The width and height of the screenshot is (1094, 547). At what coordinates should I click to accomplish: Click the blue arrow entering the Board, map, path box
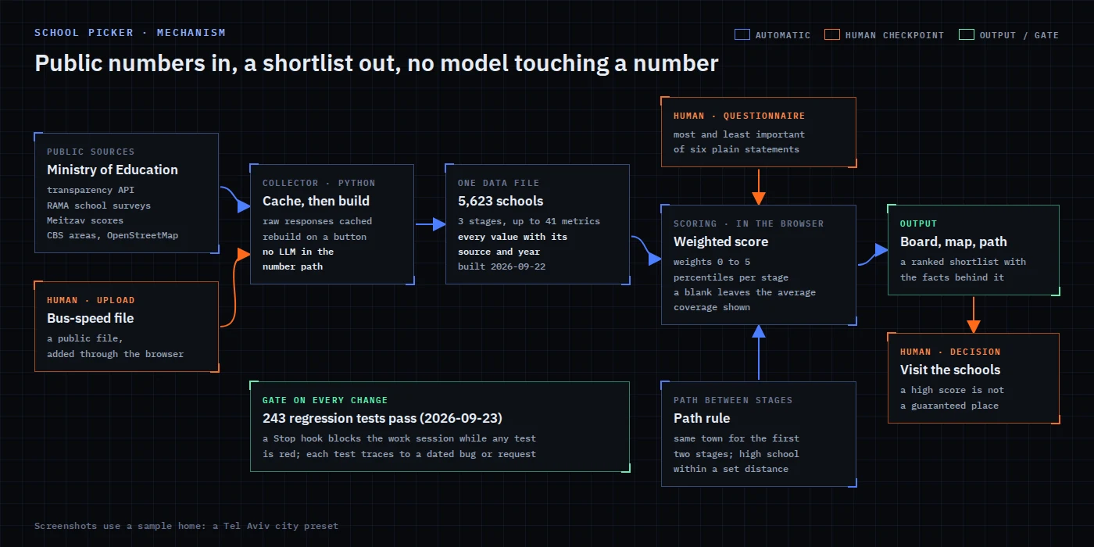click(873, 256)
